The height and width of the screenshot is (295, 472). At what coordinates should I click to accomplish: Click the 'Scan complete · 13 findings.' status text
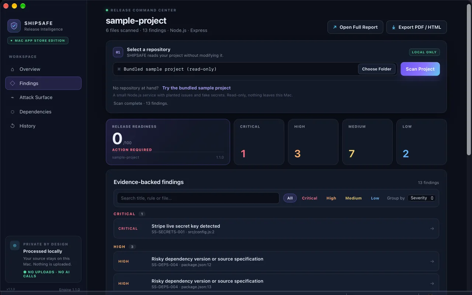(x=141, y=103)
